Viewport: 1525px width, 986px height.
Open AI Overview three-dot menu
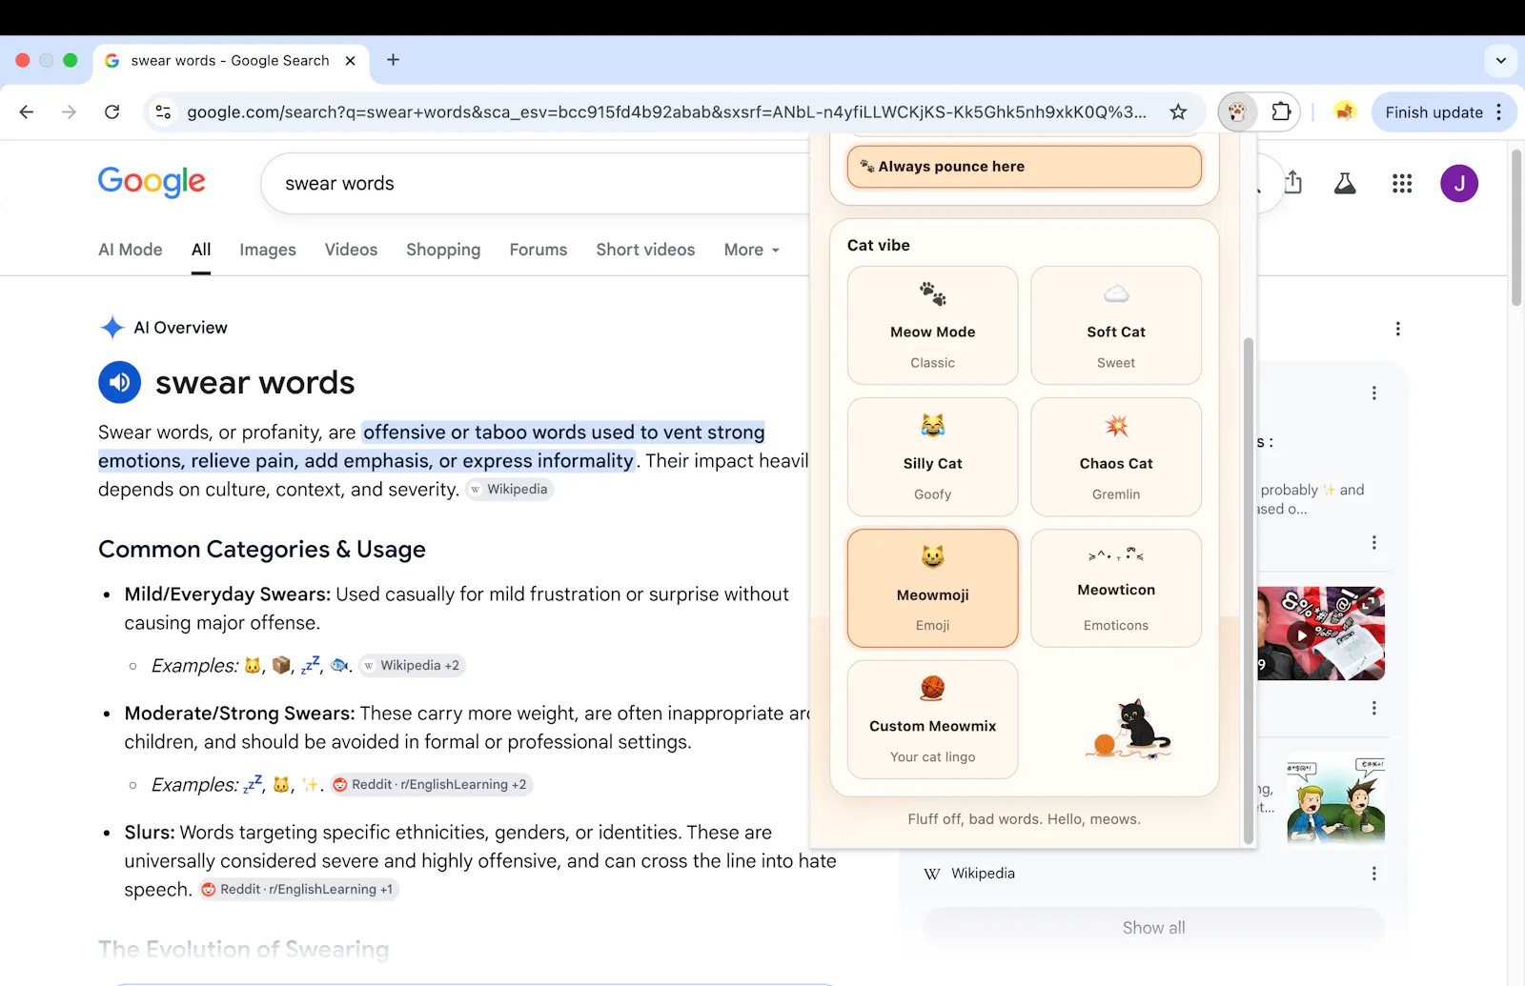pyautogui.click(x=1397, y=329)
